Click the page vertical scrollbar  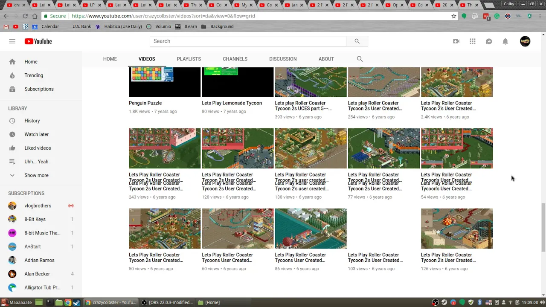(543, 228)
